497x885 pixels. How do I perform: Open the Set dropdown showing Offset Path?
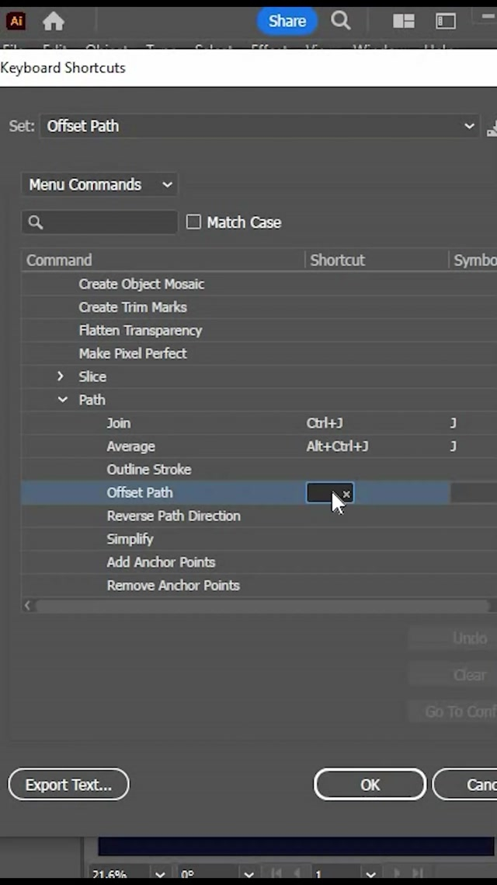pos(260,126)
